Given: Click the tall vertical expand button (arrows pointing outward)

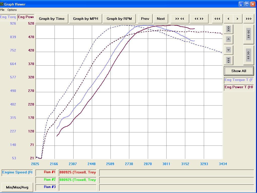Looking at the screenshot, I should point(248,55).
